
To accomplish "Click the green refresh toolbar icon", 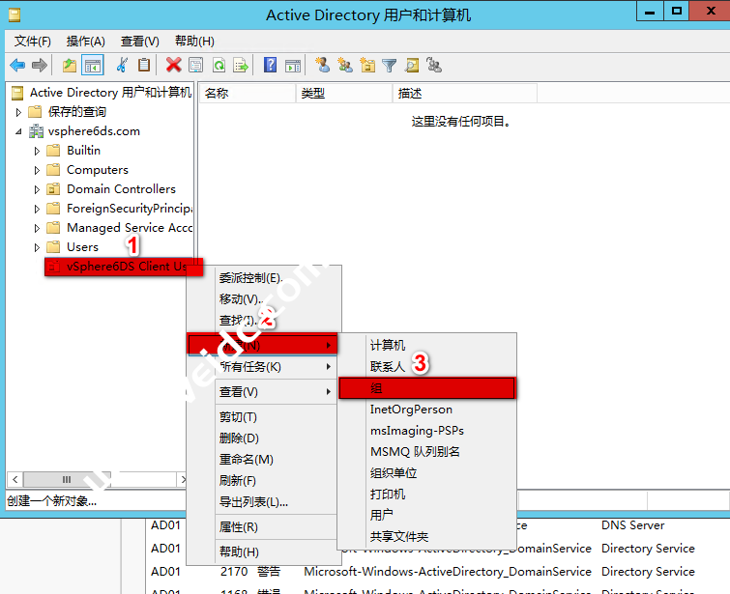I will click(219, 65).
